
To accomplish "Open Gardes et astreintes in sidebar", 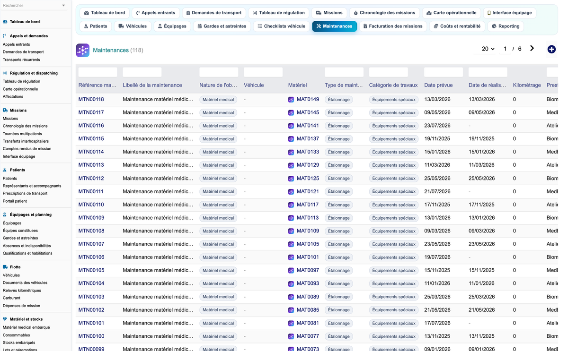I will click(x=20, y=238).
